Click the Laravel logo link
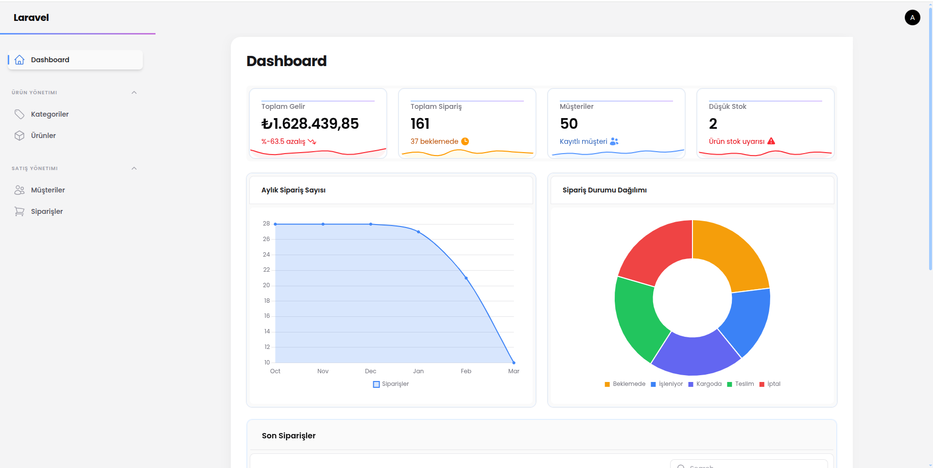 [31, 17]
